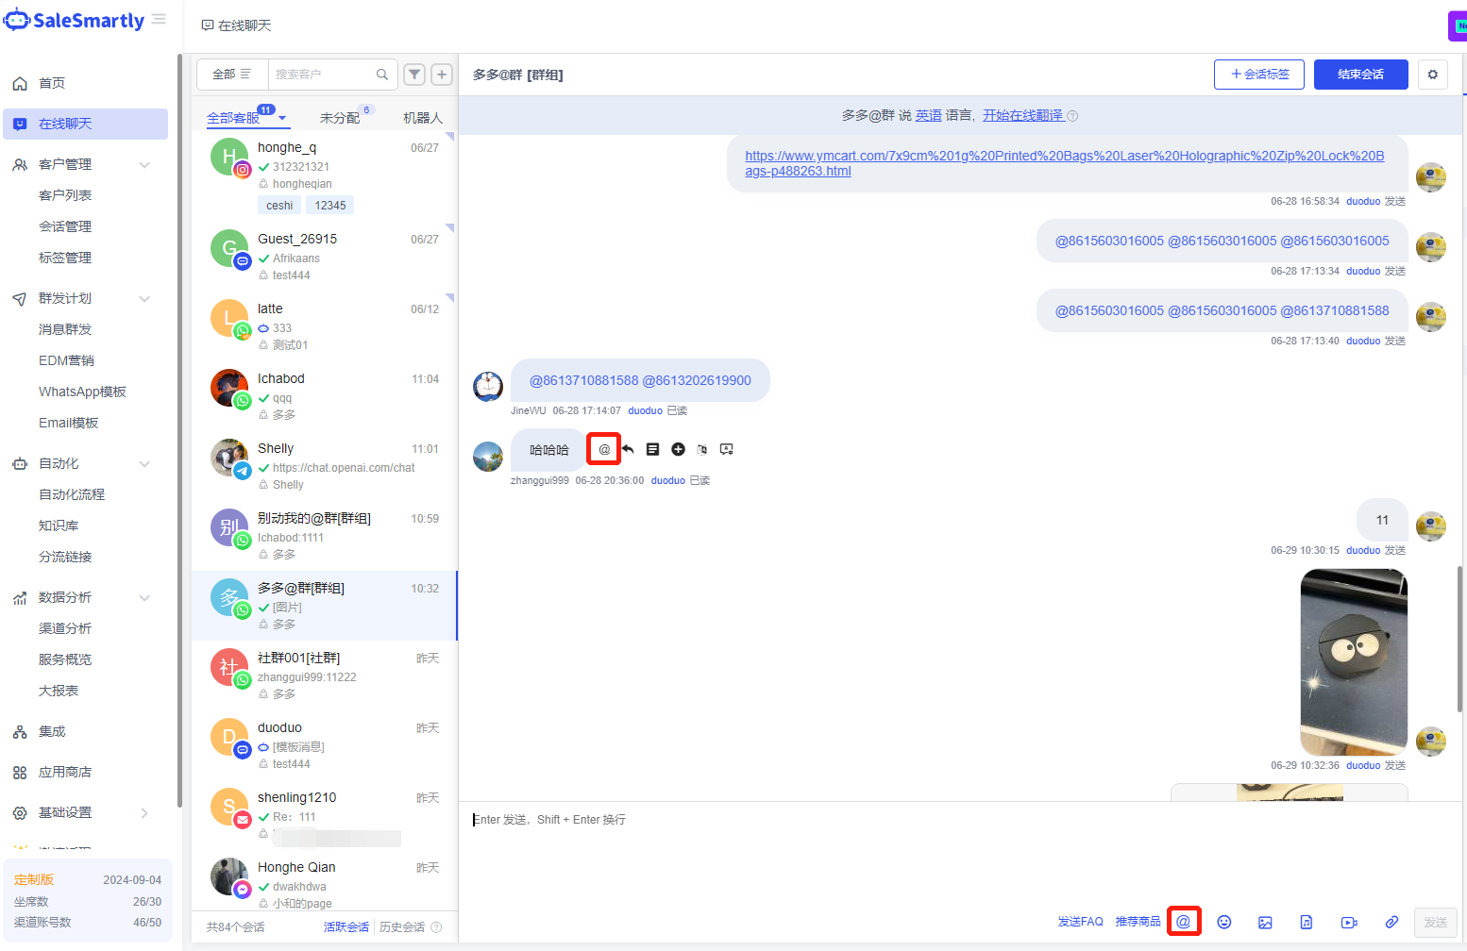
Task: Open the cartoon image thumbnail in chat
Action: (x=1354, y=662)
